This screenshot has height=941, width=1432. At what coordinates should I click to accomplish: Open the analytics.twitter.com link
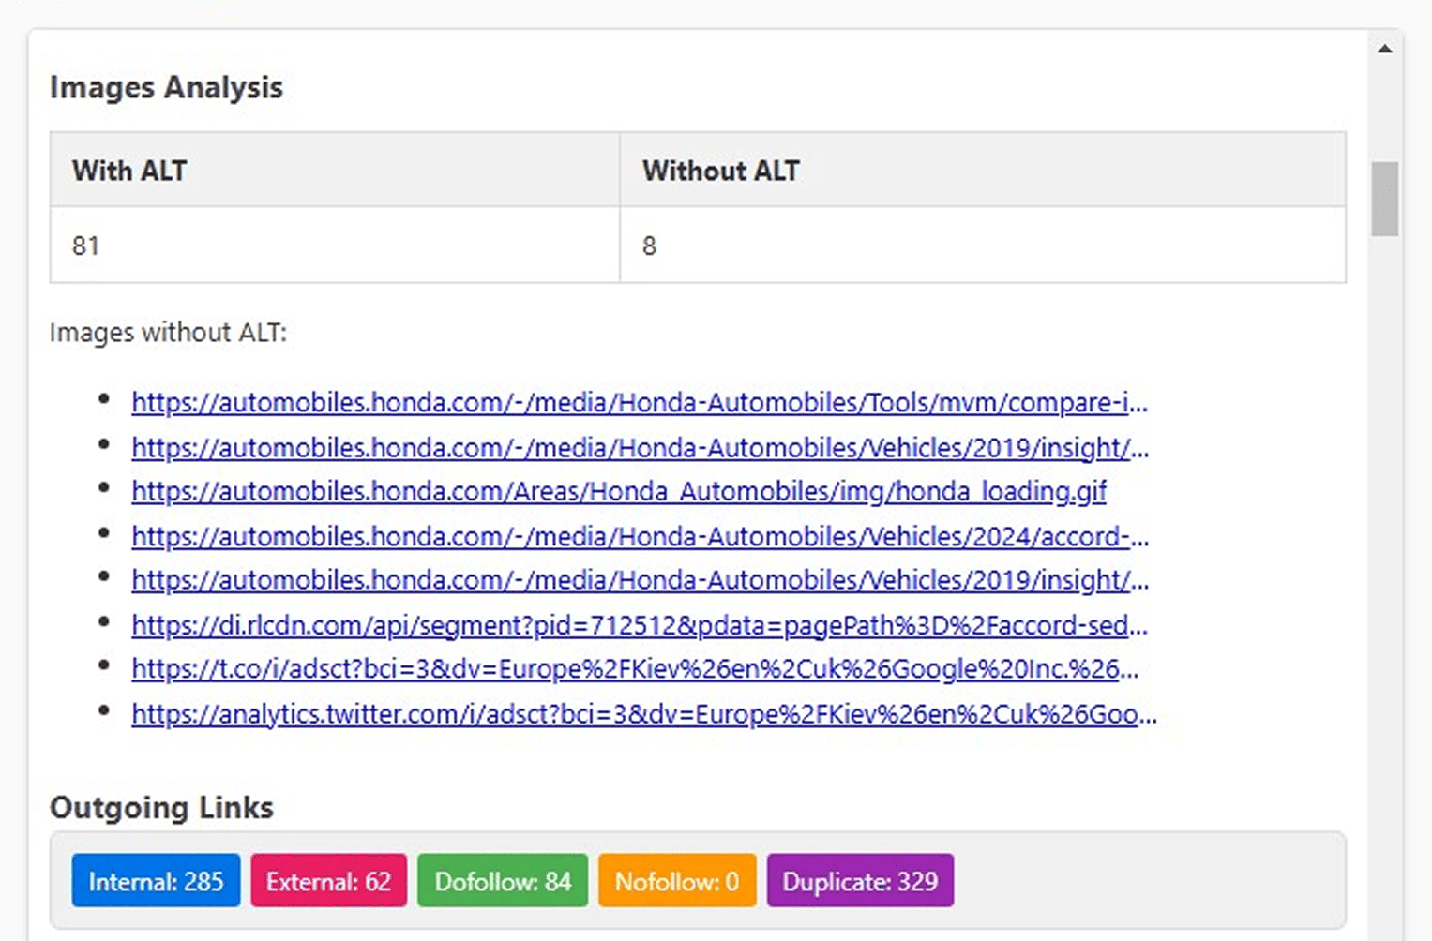pos(643,714)
